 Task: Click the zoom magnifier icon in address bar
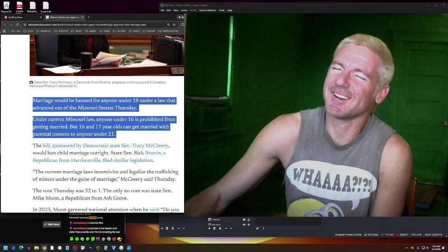[x=168, y=24]
